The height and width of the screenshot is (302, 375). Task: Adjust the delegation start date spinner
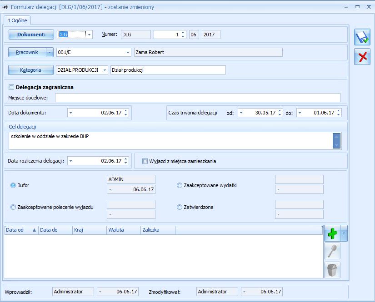pyautogui.click(x=280, y=113)
